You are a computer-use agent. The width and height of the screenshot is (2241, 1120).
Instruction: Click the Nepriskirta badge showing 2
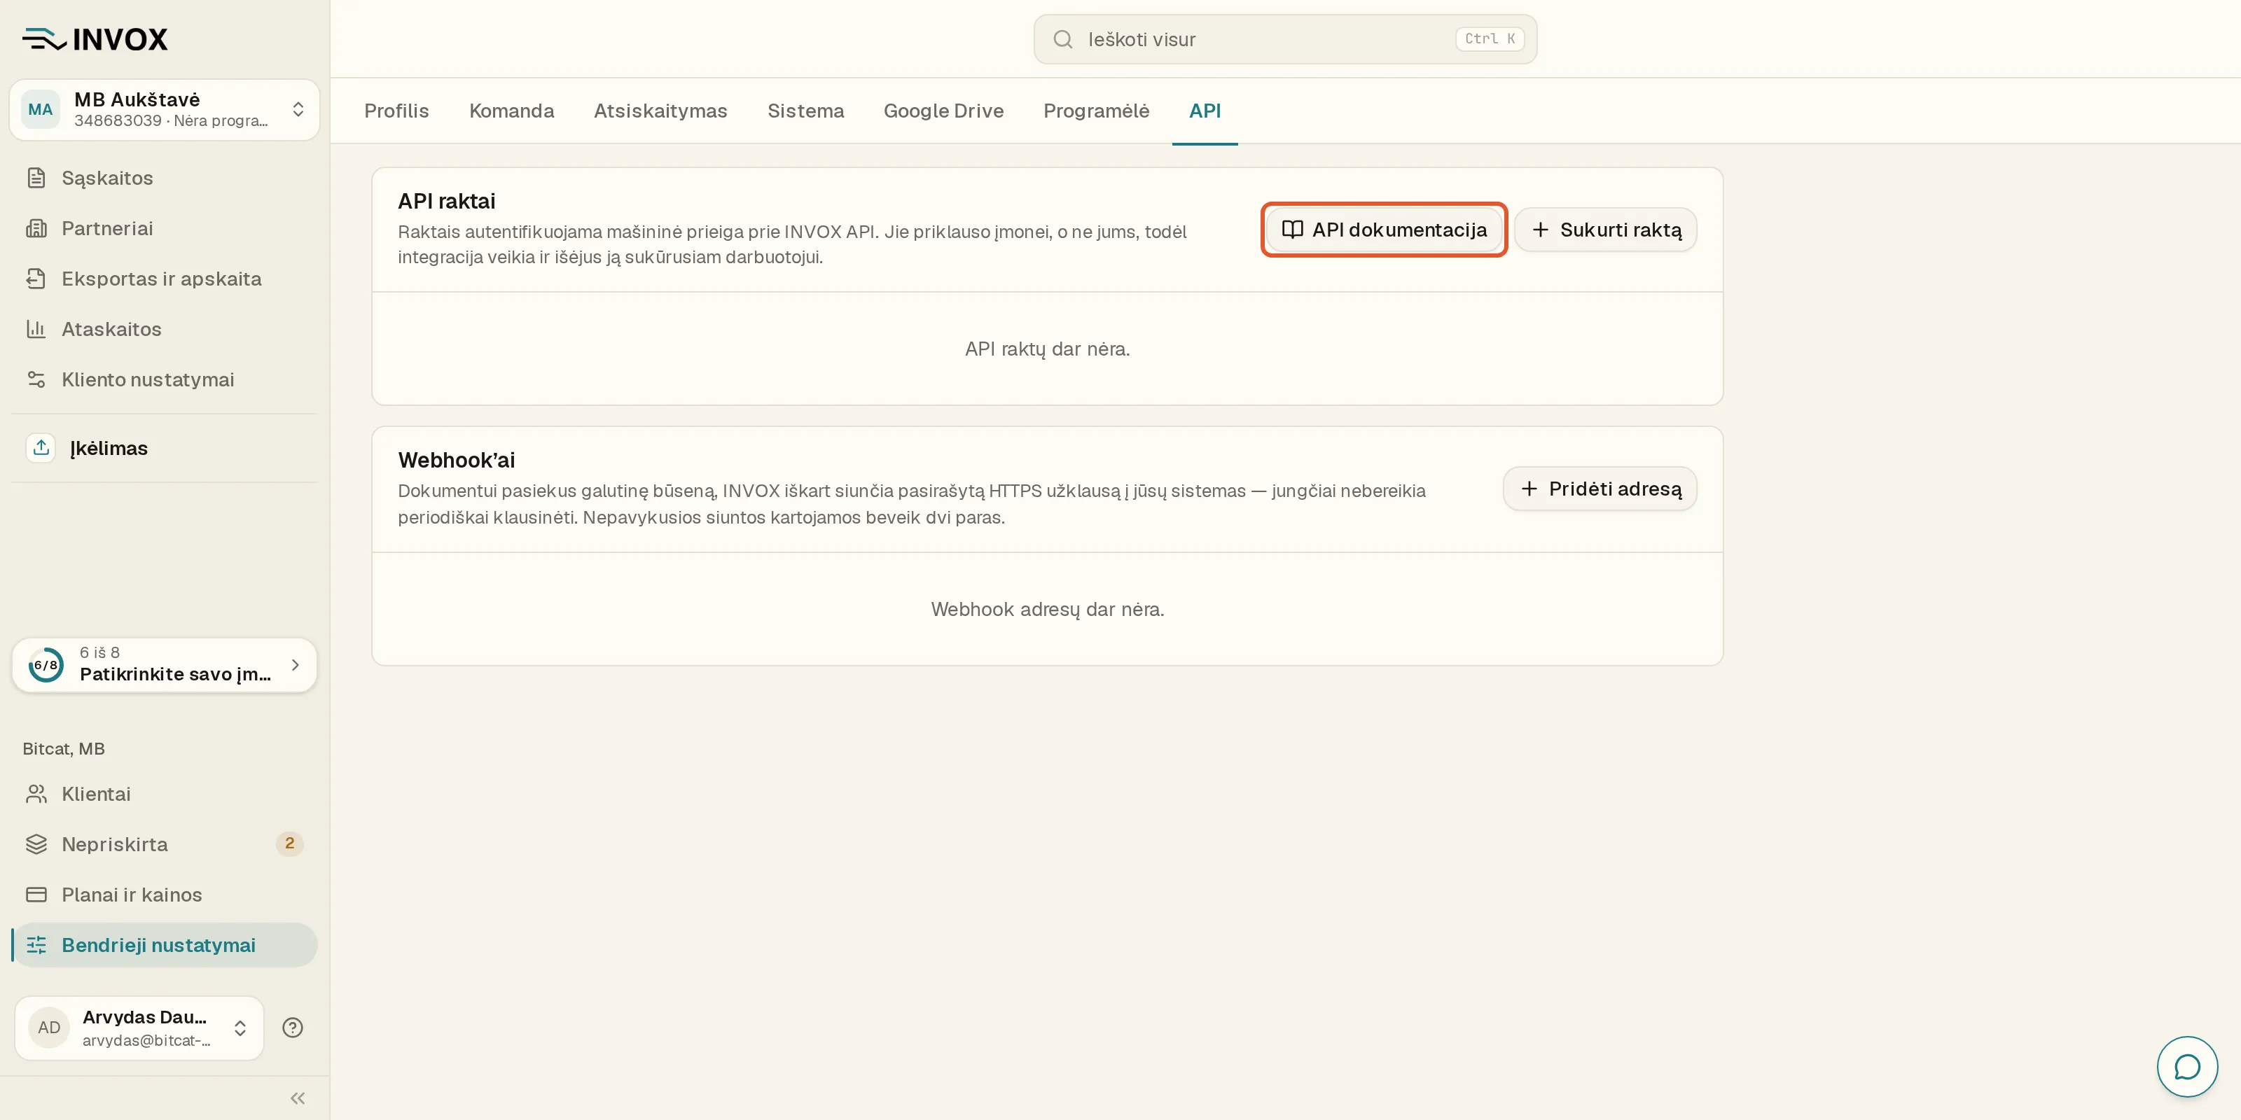pos(290,843)
